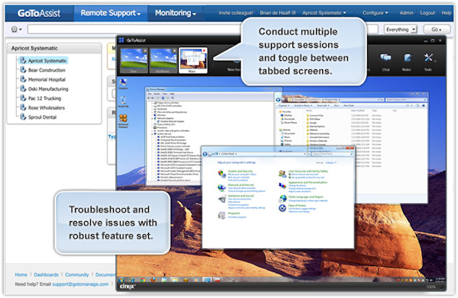Open the Remote Support menu
Image resolution: width=458 pixels, height=298 pixels.
click(x=111, y=13)
